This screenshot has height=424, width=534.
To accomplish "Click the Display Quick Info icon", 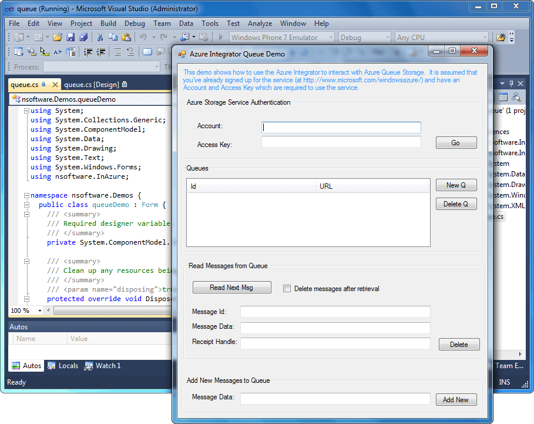I will (x=45, y=52).
